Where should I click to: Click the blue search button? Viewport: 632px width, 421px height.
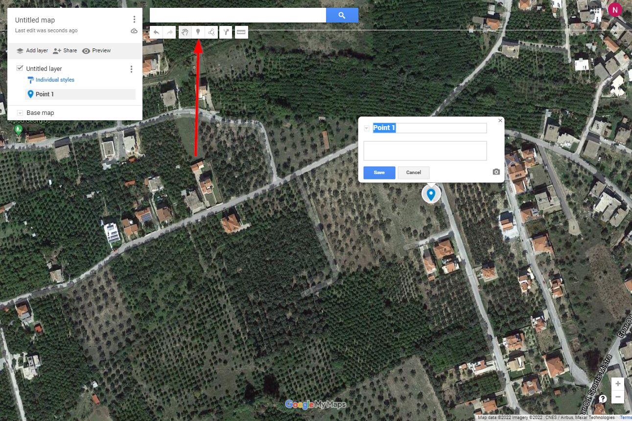(x=342, y=15)
